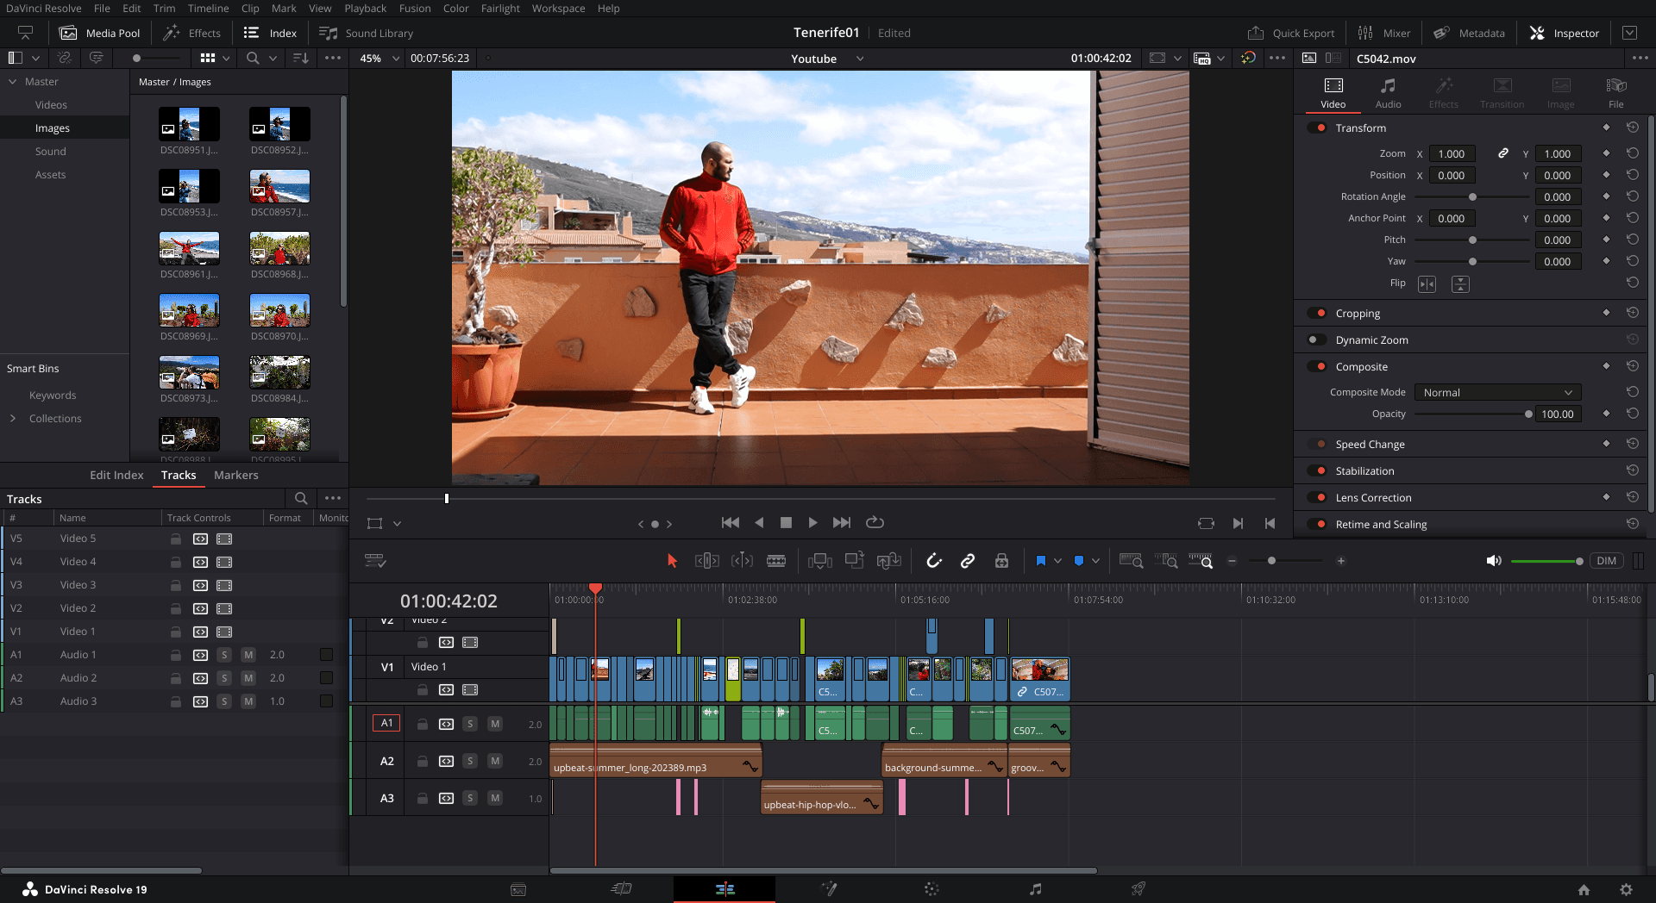Click the blue flag icon
Image resolution: width=1656 pixels, height=903 pixels.
pos(1041,561)
